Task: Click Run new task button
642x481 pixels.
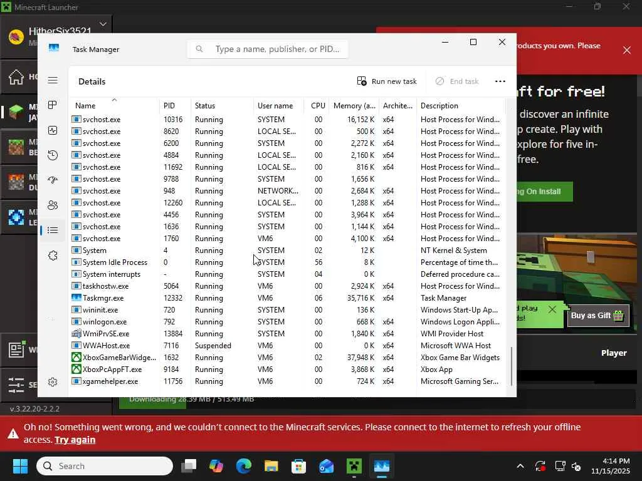Action: click(386, 81)
